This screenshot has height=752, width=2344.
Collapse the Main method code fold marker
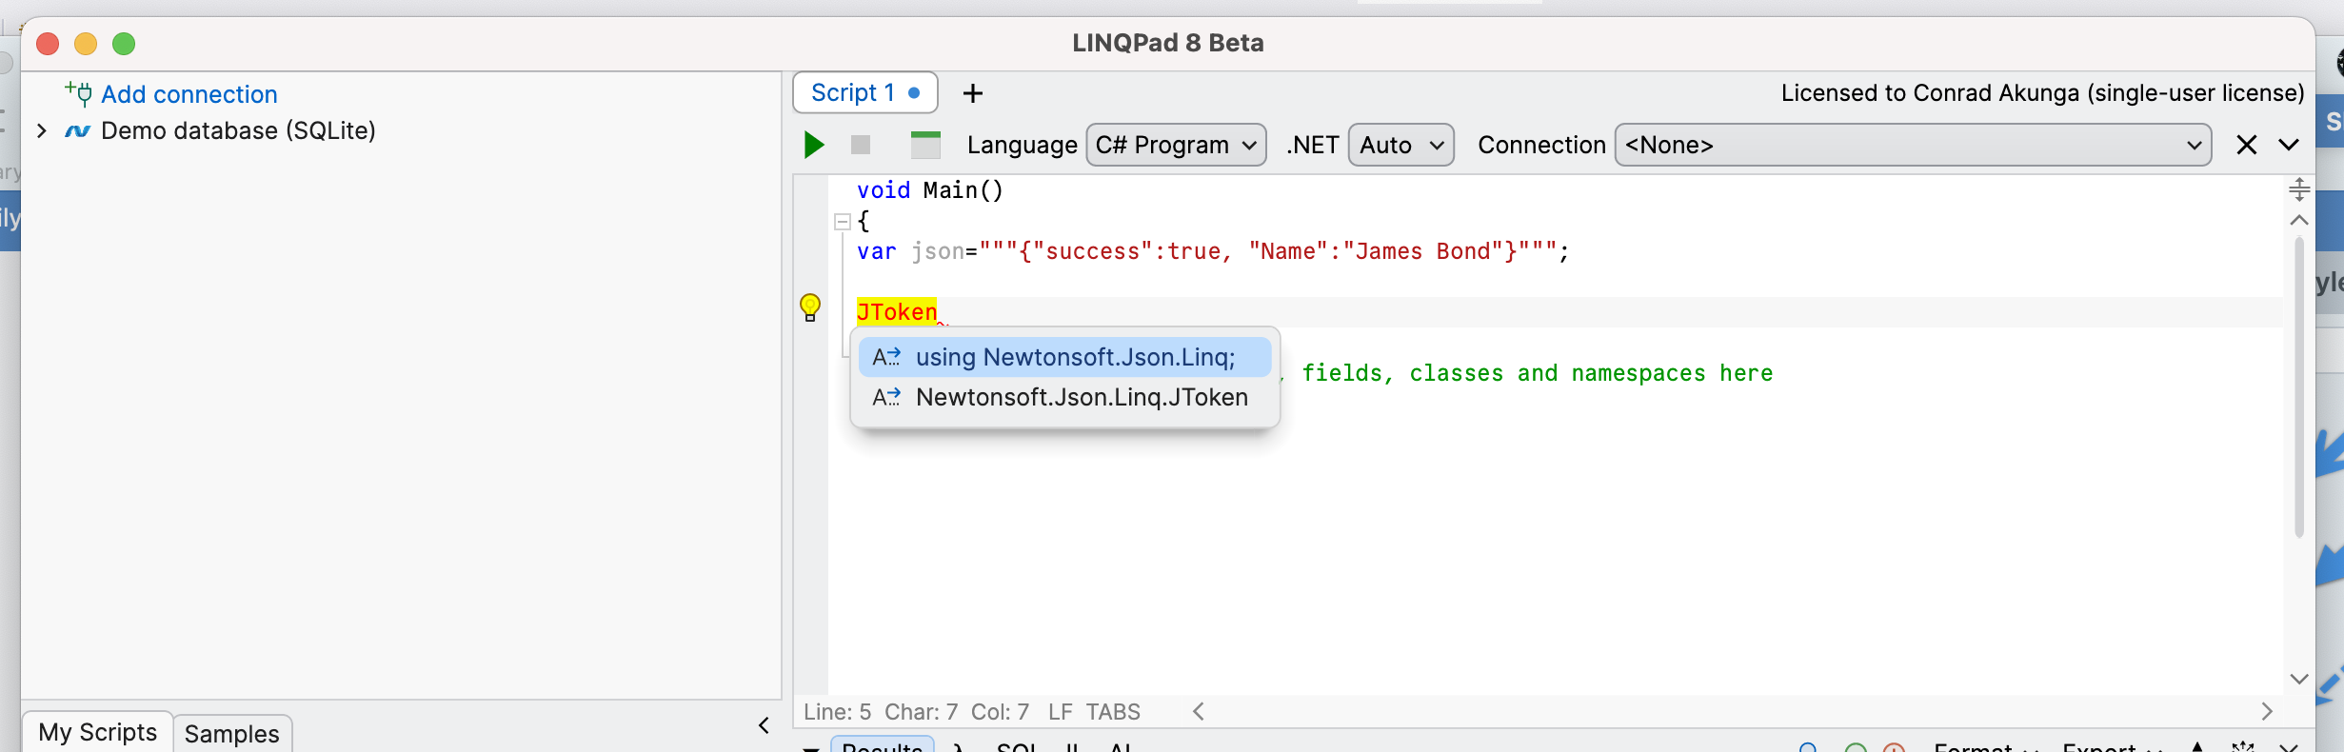(x=842, y=222)
